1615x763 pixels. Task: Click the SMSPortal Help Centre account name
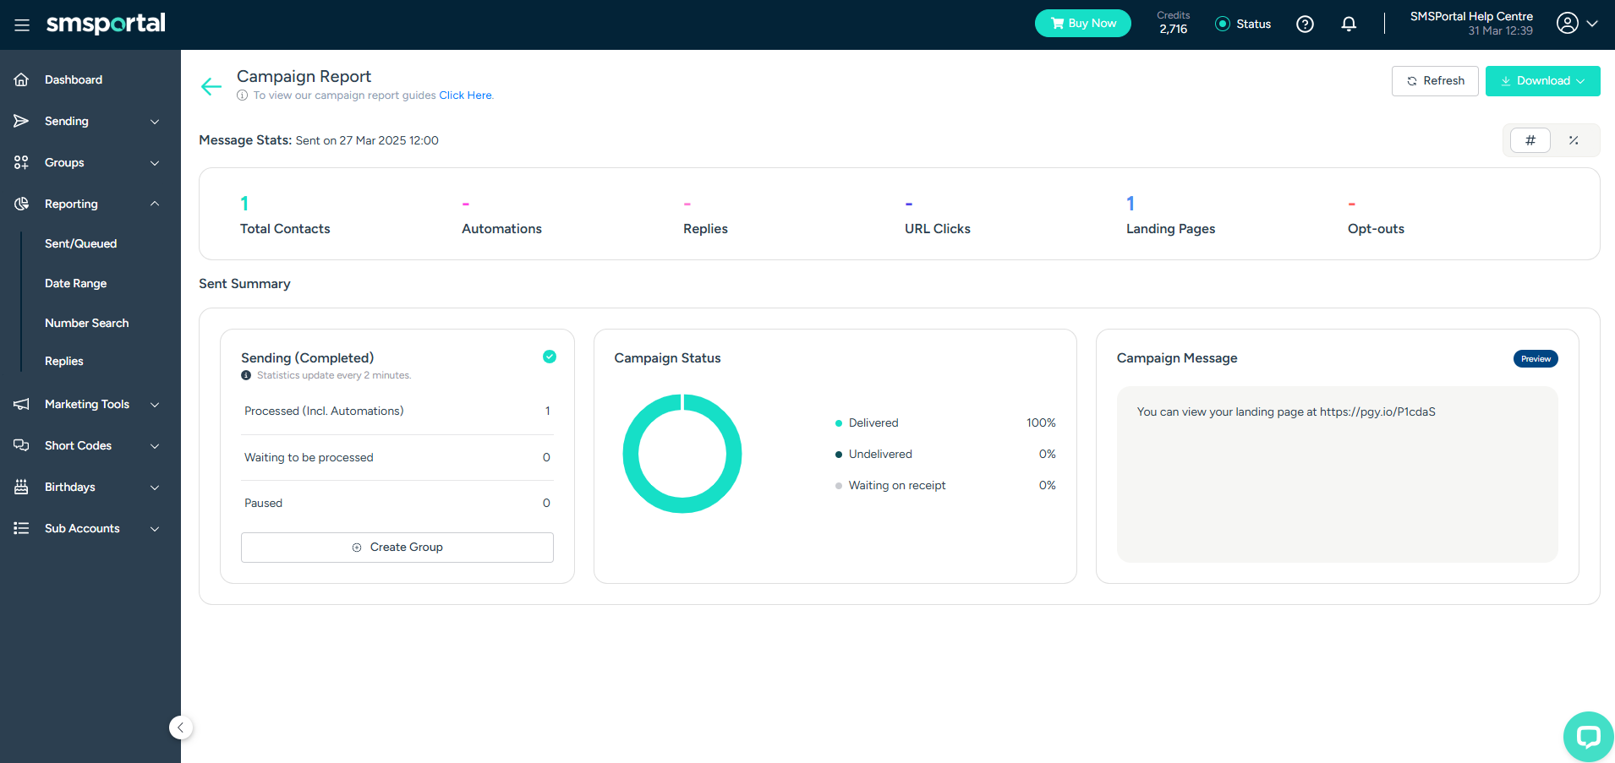coord(1471,17)
